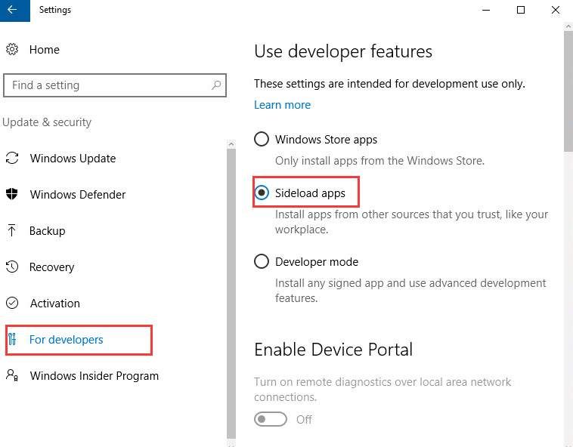573x447 pixels.
Task: Click the back arrow in title bar
Action: tap(13, 11)
